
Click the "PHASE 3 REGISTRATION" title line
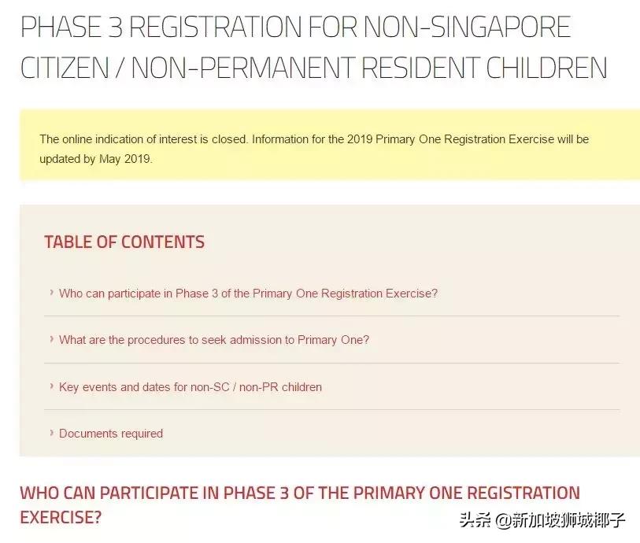tap(295, 28)
